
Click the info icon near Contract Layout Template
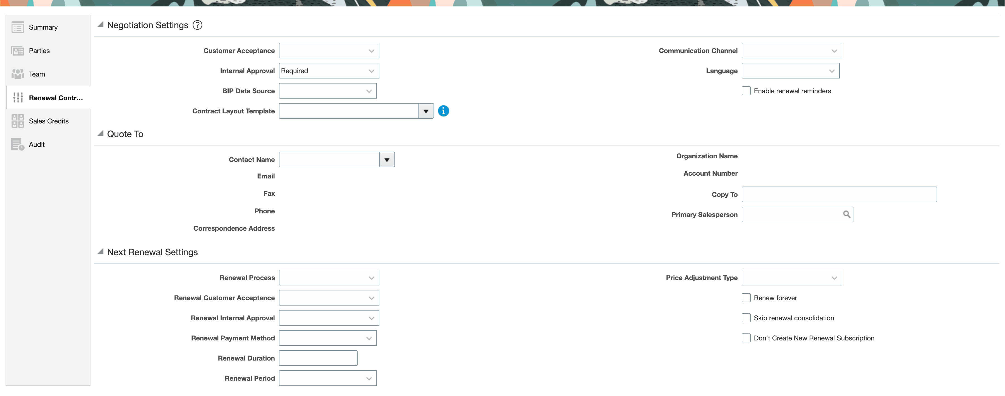click(x=444, y=111)
